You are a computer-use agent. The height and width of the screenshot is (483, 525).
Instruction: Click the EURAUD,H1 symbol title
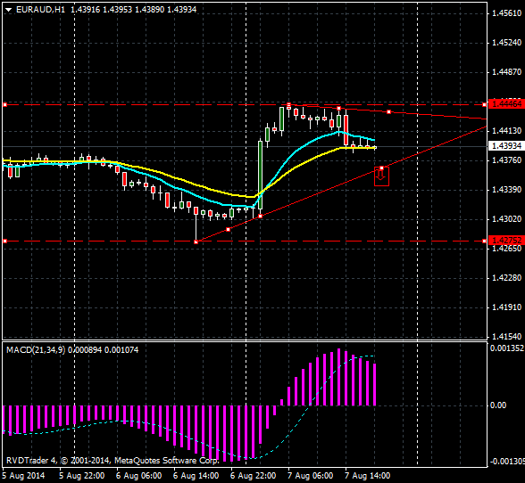tap(40, 10)
